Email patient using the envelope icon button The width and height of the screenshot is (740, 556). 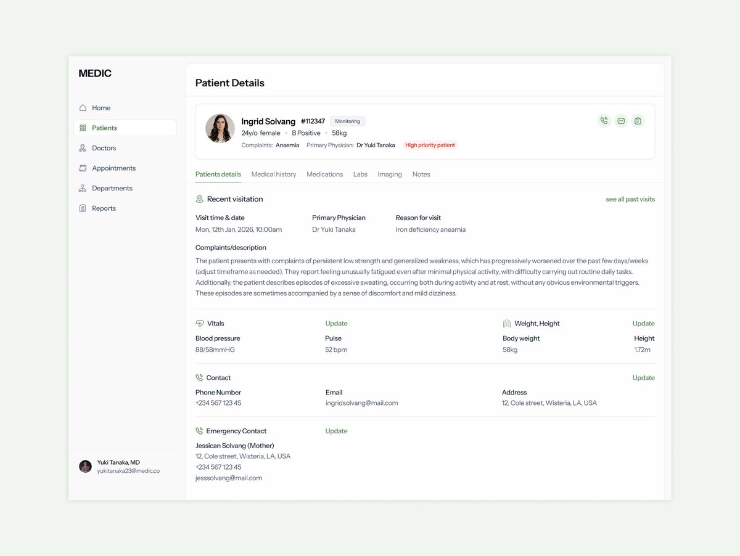click(621, 121)
